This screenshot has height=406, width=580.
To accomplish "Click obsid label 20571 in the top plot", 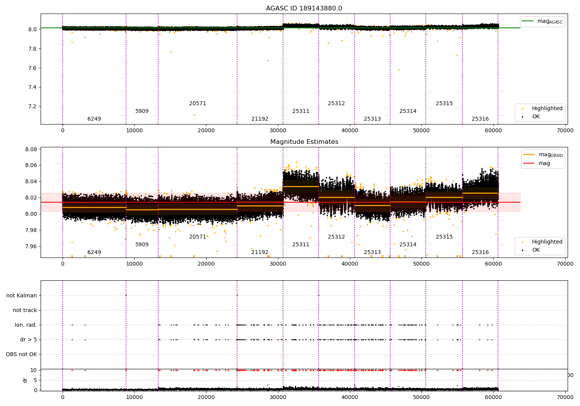I will coord(198,104).
